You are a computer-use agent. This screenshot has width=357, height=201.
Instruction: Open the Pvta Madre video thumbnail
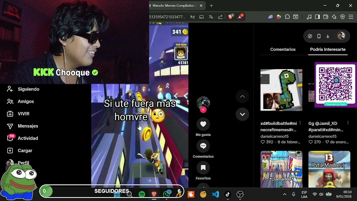click(329, 169)
